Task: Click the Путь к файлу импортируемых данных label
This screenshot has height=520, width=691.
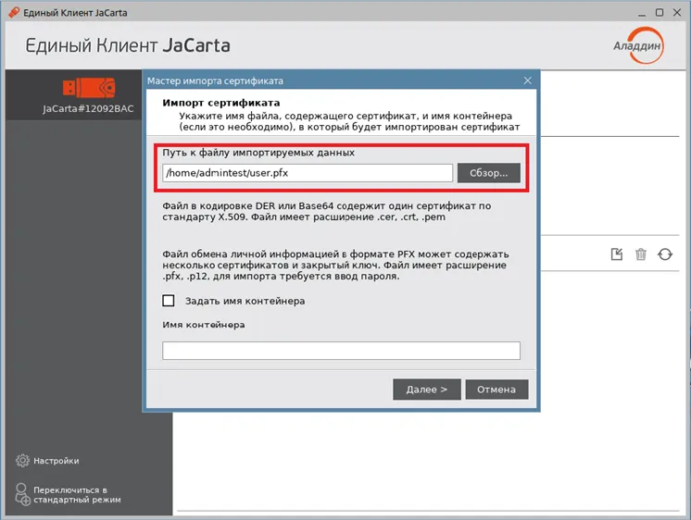Action: (258, 153)
